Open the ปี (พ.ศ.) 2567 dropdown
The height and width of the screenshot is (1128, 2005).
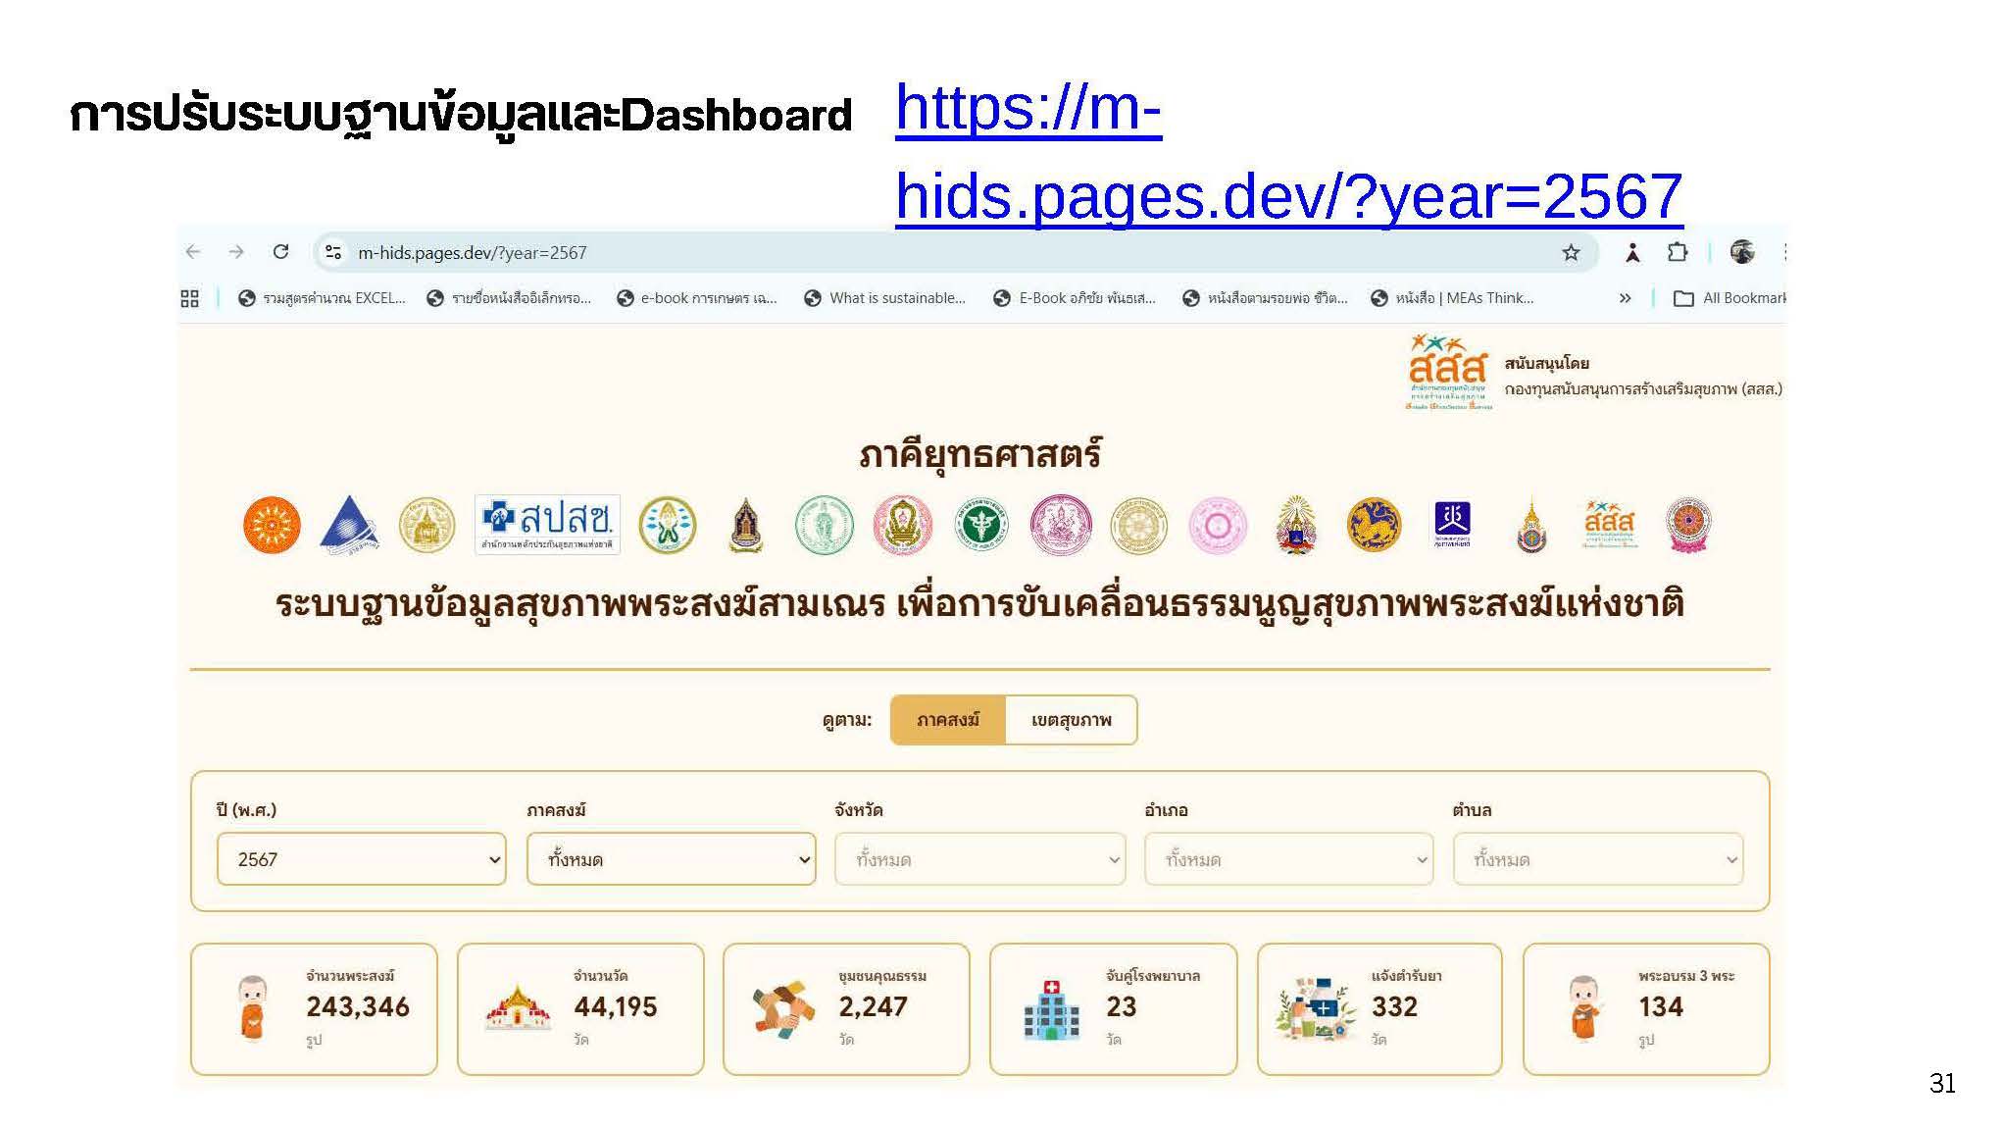361,859
